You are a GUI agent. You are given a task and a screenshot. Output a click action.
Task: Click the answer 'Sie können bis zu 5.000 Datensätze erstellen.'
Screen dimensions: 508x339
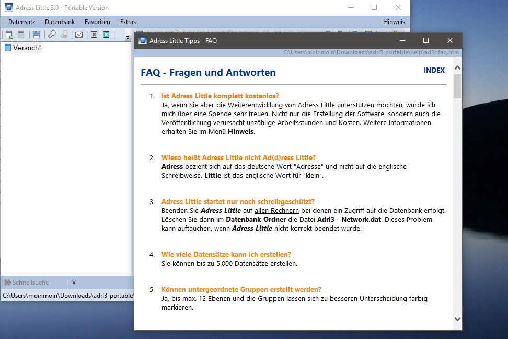[229, 264]
